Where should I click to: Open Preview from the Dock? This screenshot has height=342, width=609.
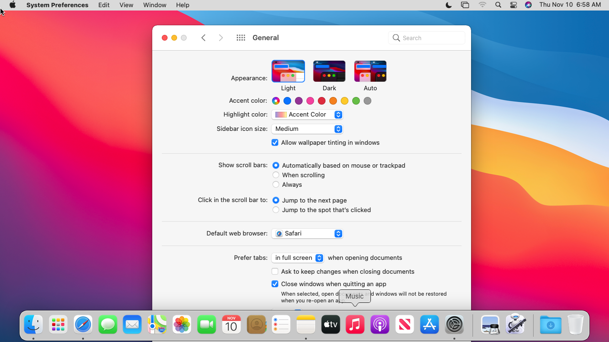click(x=490, y=325)
